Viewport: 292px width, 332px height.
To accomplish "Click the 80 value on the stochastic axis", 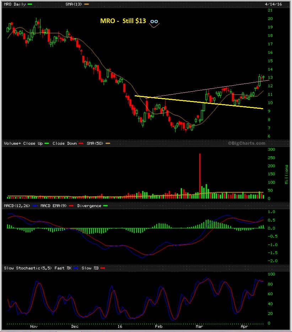I will click(270, 284).
